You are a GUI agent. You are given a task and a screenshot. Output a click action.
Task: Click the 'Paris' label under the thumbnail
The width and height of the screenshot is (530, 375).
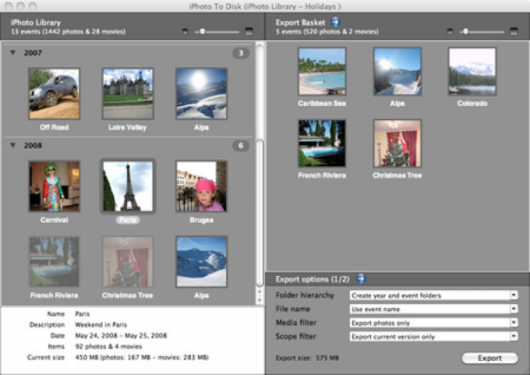point(128,220)
